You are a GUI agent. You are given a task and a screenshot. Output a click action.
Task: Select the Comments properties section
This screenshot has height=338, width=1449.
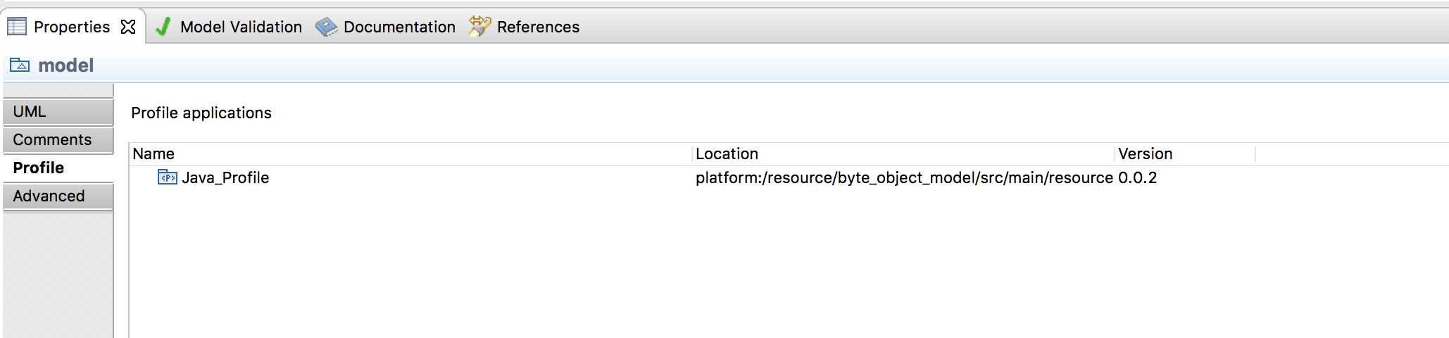coord(58,140)
